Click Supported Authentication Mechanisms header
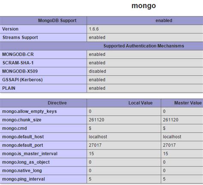The height and width of the screenshot is (185, 203). pos(144,46)
